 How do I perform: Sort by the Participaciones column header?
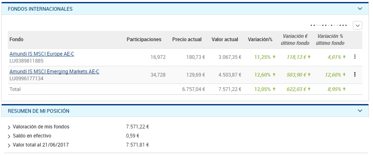(144, 40)
